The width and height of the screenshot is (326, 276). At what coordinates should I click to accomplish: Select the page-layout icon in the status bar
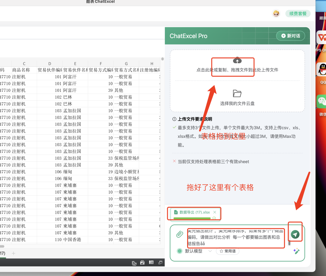(x=151, y=262)
